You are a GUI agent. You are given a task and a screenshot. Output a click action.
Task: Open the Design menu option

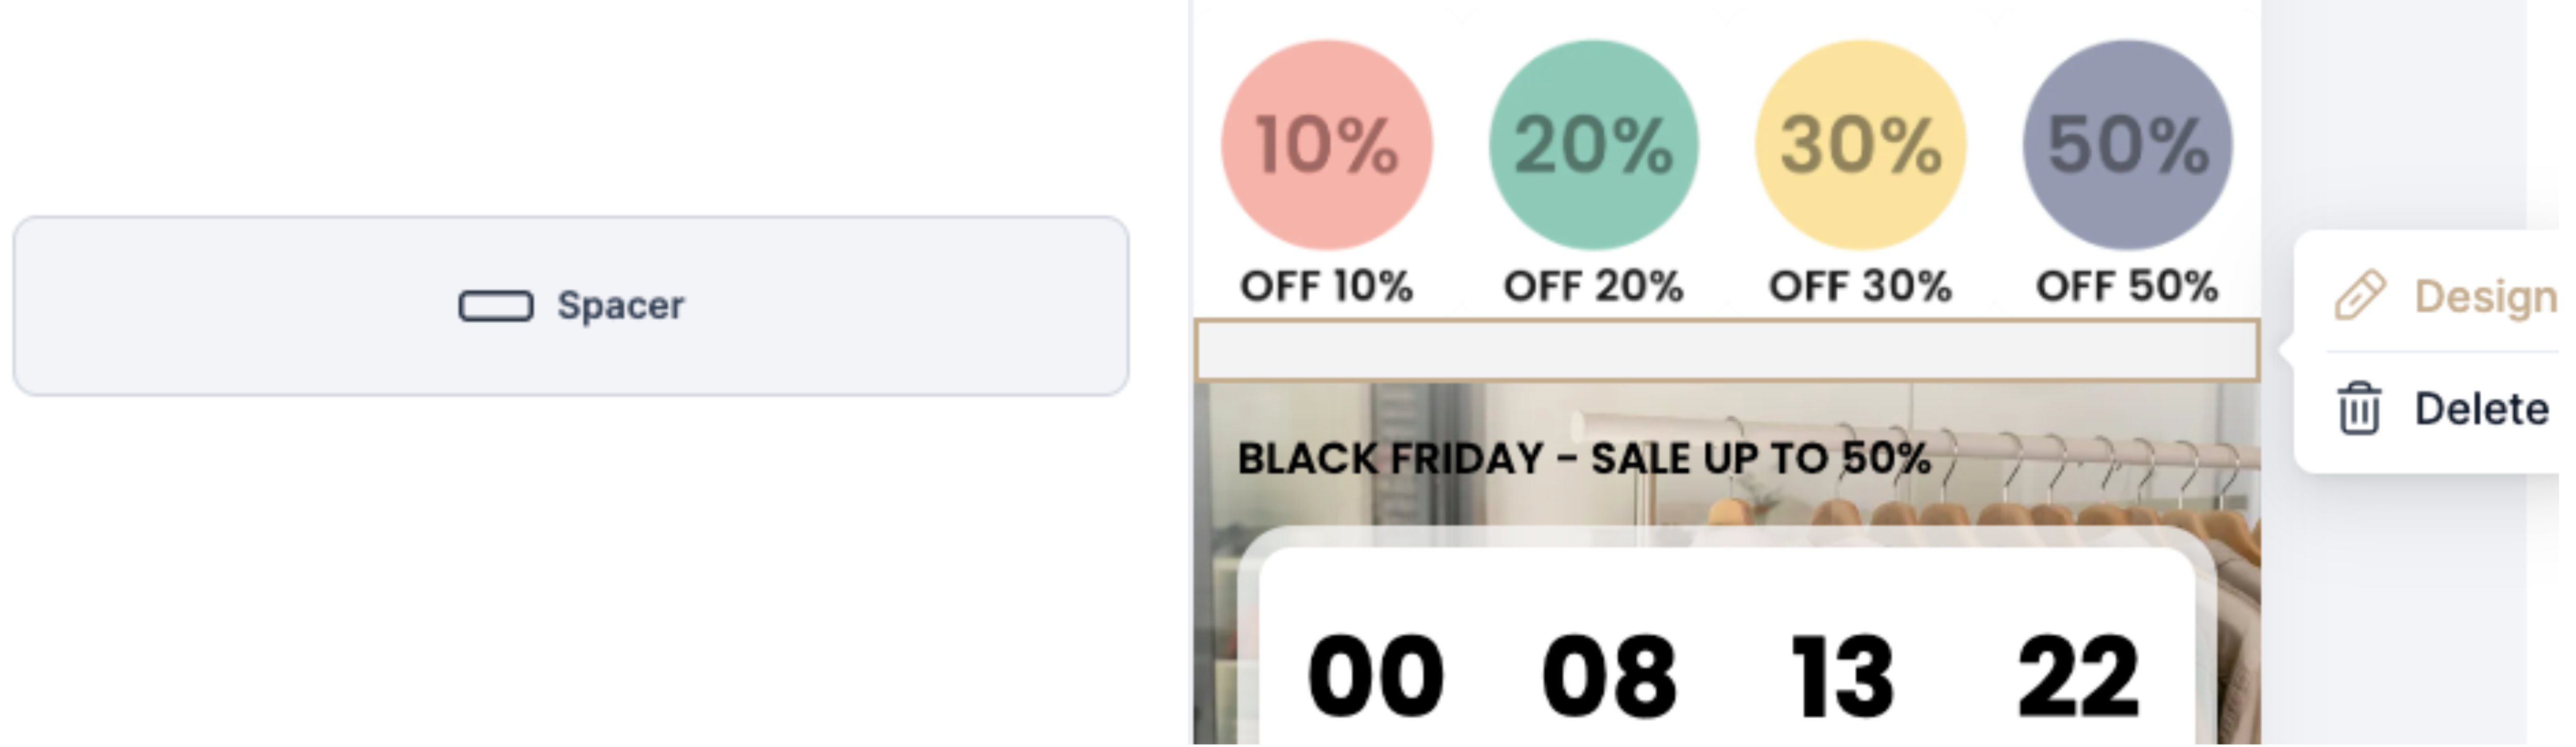point(2484,296)
